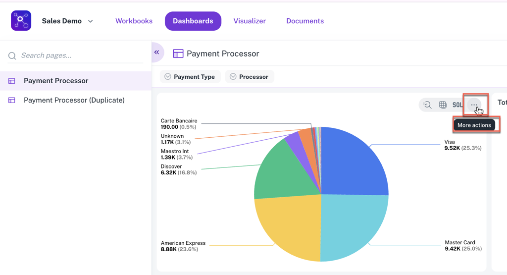507x275 pixels.
Task: Click the Payment Processor (Duplicate) dashboard icon
Action: coord(12,100)
